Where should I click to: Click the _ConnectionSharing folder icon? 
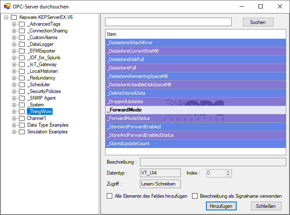pyautogui.click(x=22, y=31)
